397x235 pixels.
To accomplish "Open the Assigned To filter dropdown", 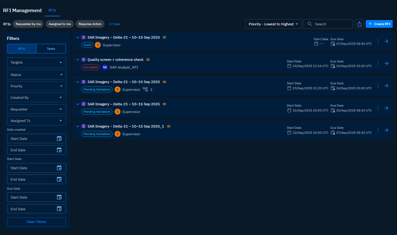I will coord(36,121).
